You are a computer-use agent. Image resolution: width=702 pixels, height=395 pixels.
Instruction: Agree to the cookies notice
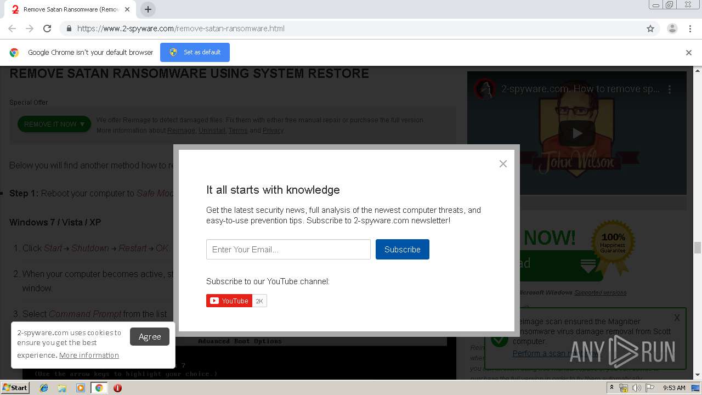tap(150, 336)
